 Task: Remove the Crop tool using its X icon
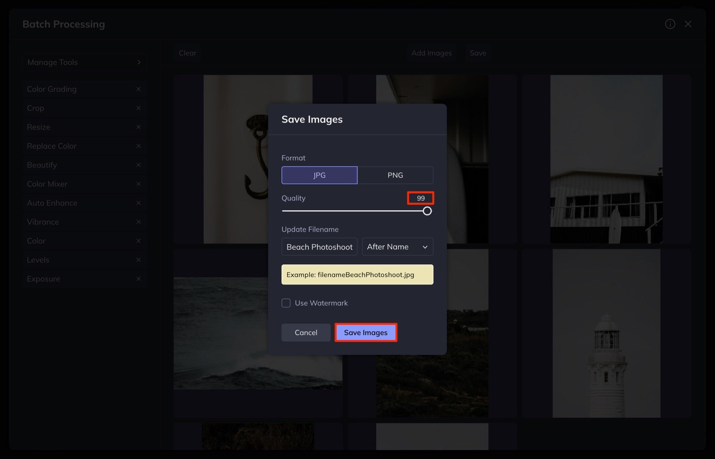click(139, 108)
